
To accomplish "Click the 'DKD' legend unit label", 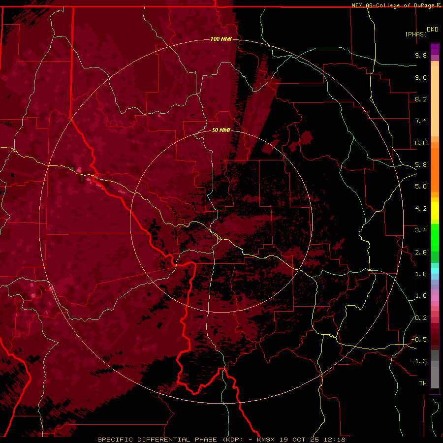I will [432, 30].
